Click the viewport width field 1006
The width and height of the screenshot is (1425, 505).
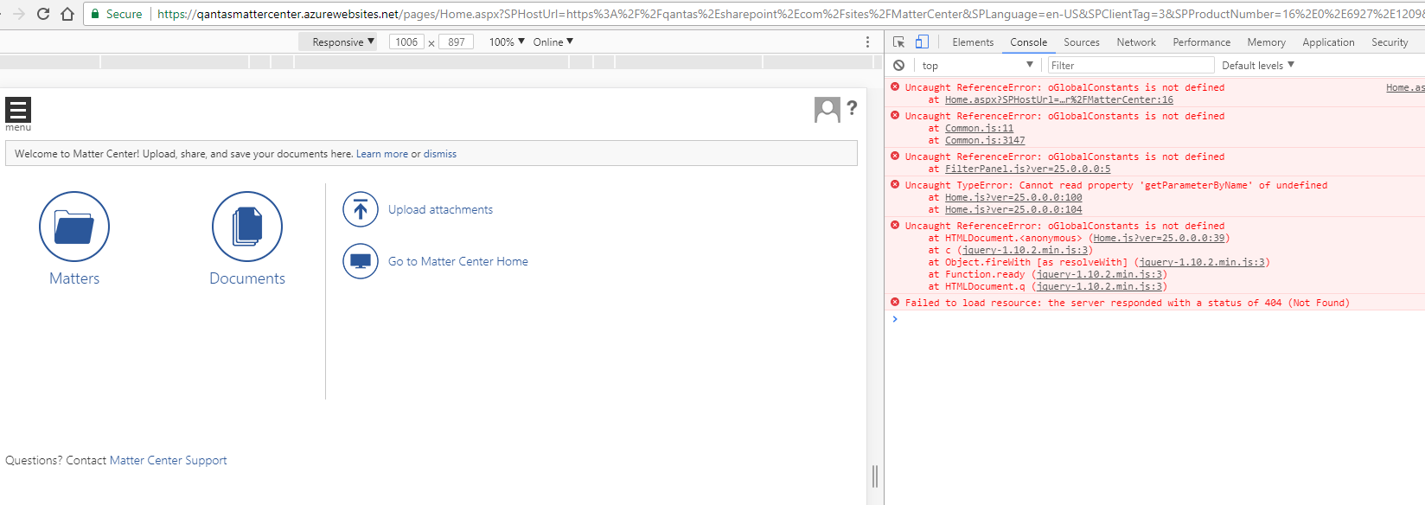(x=406, y=42)
